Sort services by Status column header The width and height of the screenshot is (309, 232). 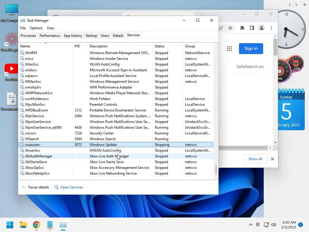pos(168,46)
